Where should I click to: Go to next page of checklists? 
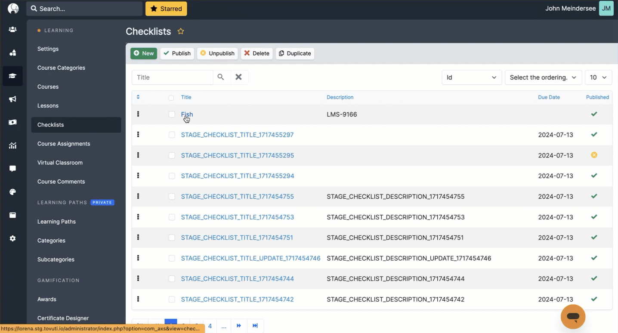pos(239,326)
